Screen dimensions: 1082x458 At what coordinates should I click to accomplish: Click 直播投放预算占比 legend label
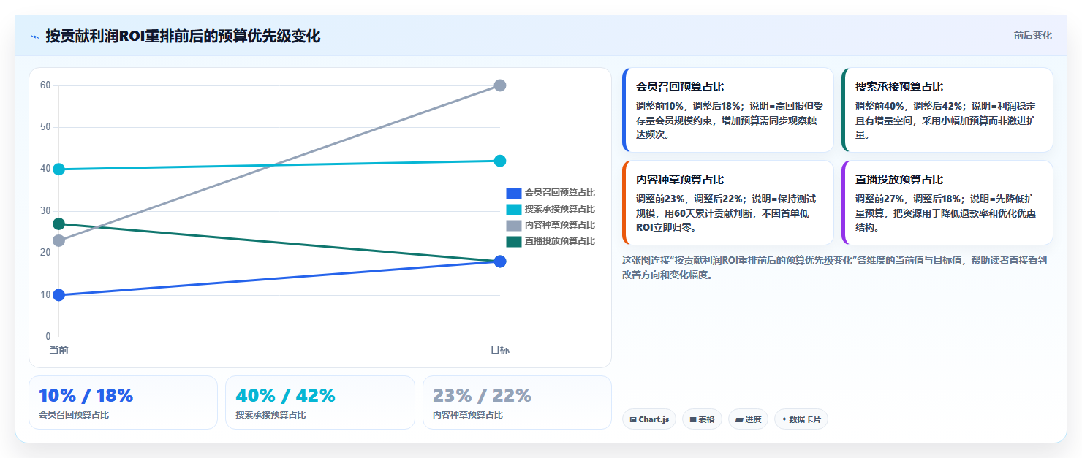pyautogui.click(x=559, y=242)
